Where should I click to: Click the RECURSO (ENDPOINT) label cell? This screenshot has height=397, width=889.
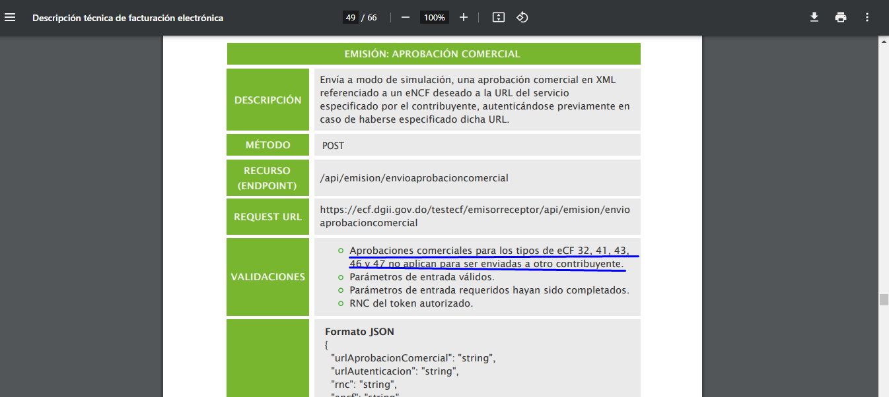coord(268,178)
